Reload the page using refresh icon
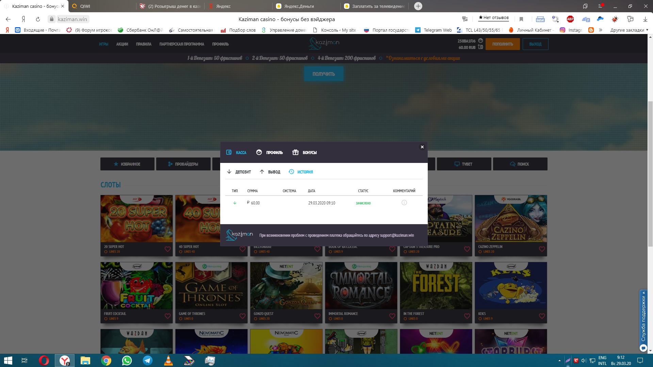 (38, 19)
